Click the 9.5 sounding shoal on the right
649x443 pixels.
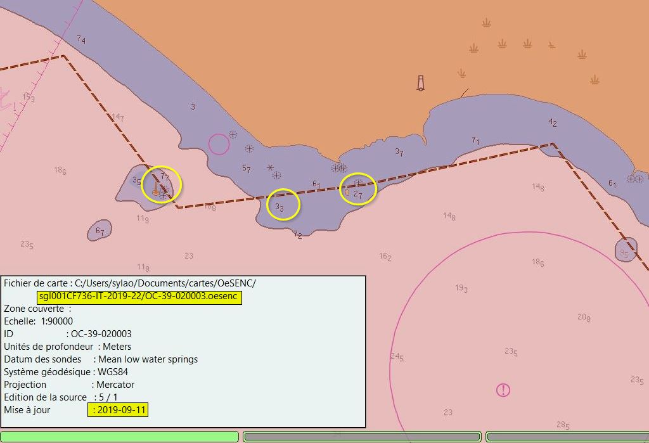click(x=624, y=254)
